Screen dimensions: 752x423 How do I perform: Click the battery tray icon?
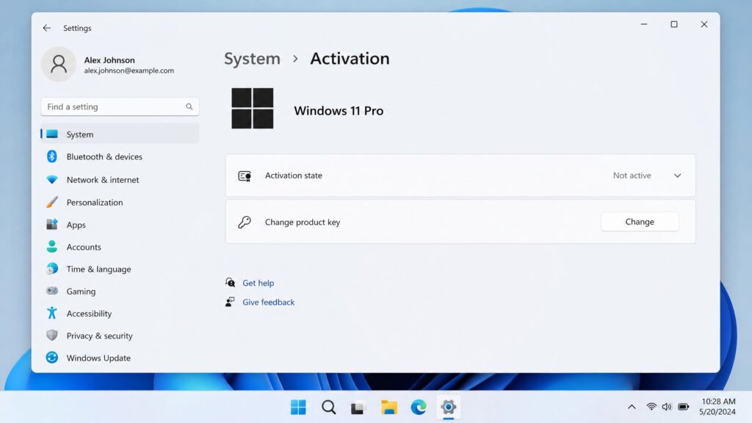coord(684,407)
